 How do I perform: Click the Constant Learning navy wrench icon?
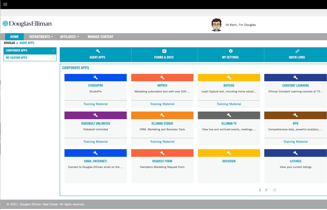(x=295, y=78)
